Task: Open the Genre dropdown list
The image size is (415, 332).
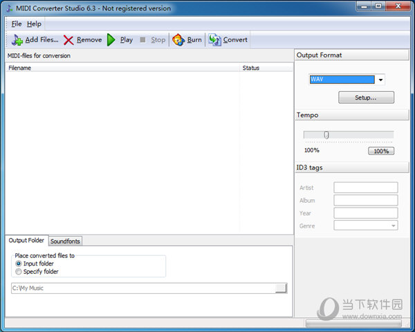Action: point(394,226)
